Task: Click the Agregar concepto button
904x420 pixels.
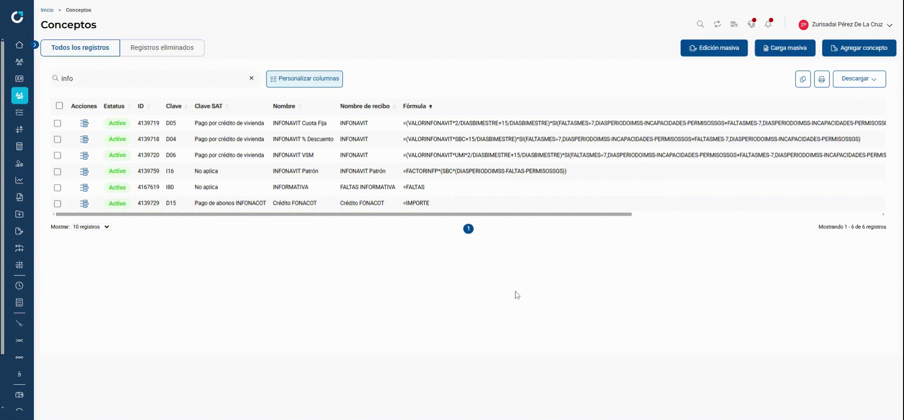Action: click(859, 48)
